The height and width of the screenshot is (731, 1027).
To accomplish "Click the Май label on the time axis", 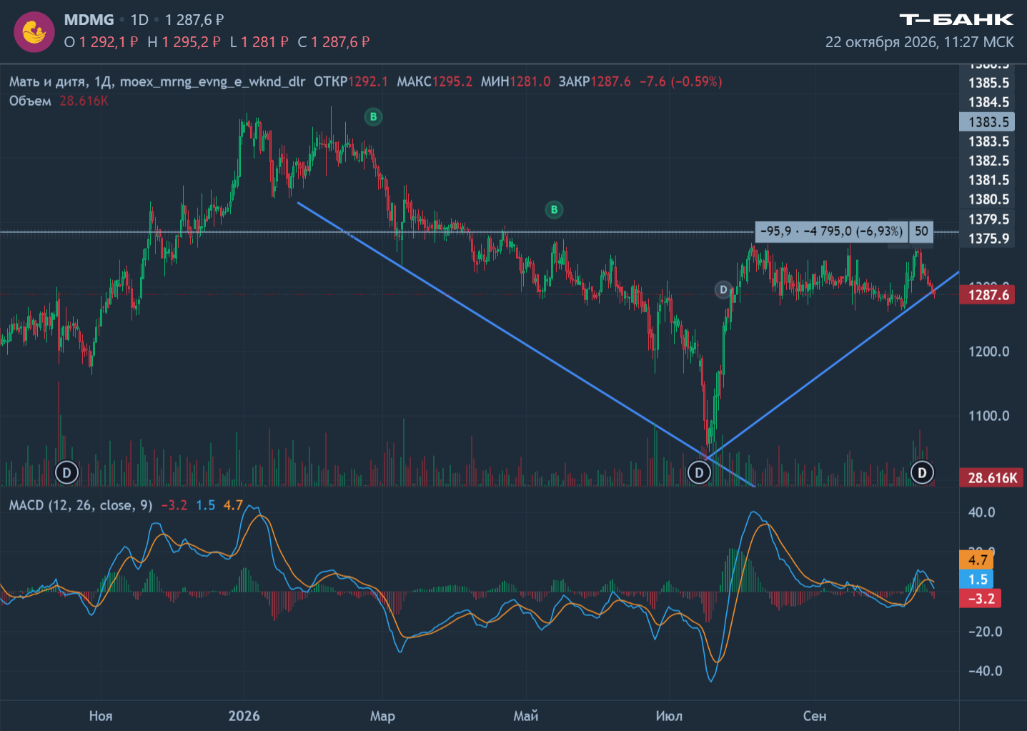I will coord(526,716).
